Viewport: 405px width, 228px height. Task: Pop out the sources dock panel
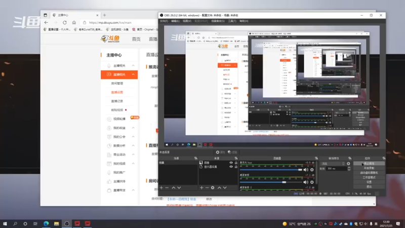(x=236, y=158)
